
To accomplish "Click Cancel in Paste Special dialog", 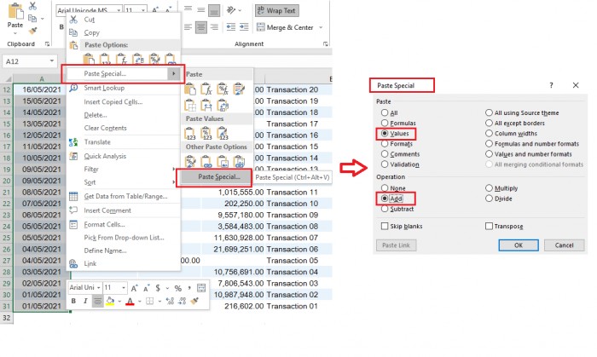I will 564,245.
